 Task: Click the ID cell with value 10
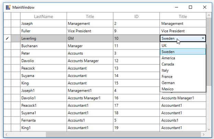(x=136, y=38)
